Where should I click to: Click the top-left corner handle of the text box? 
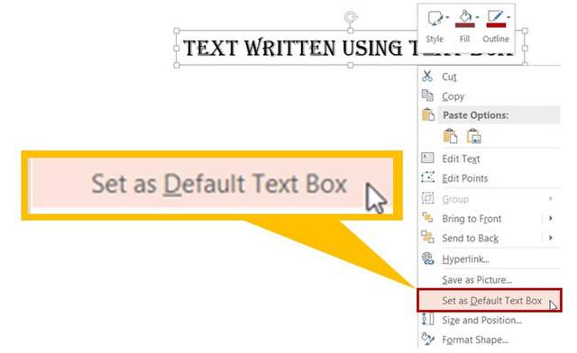[177, 31]
